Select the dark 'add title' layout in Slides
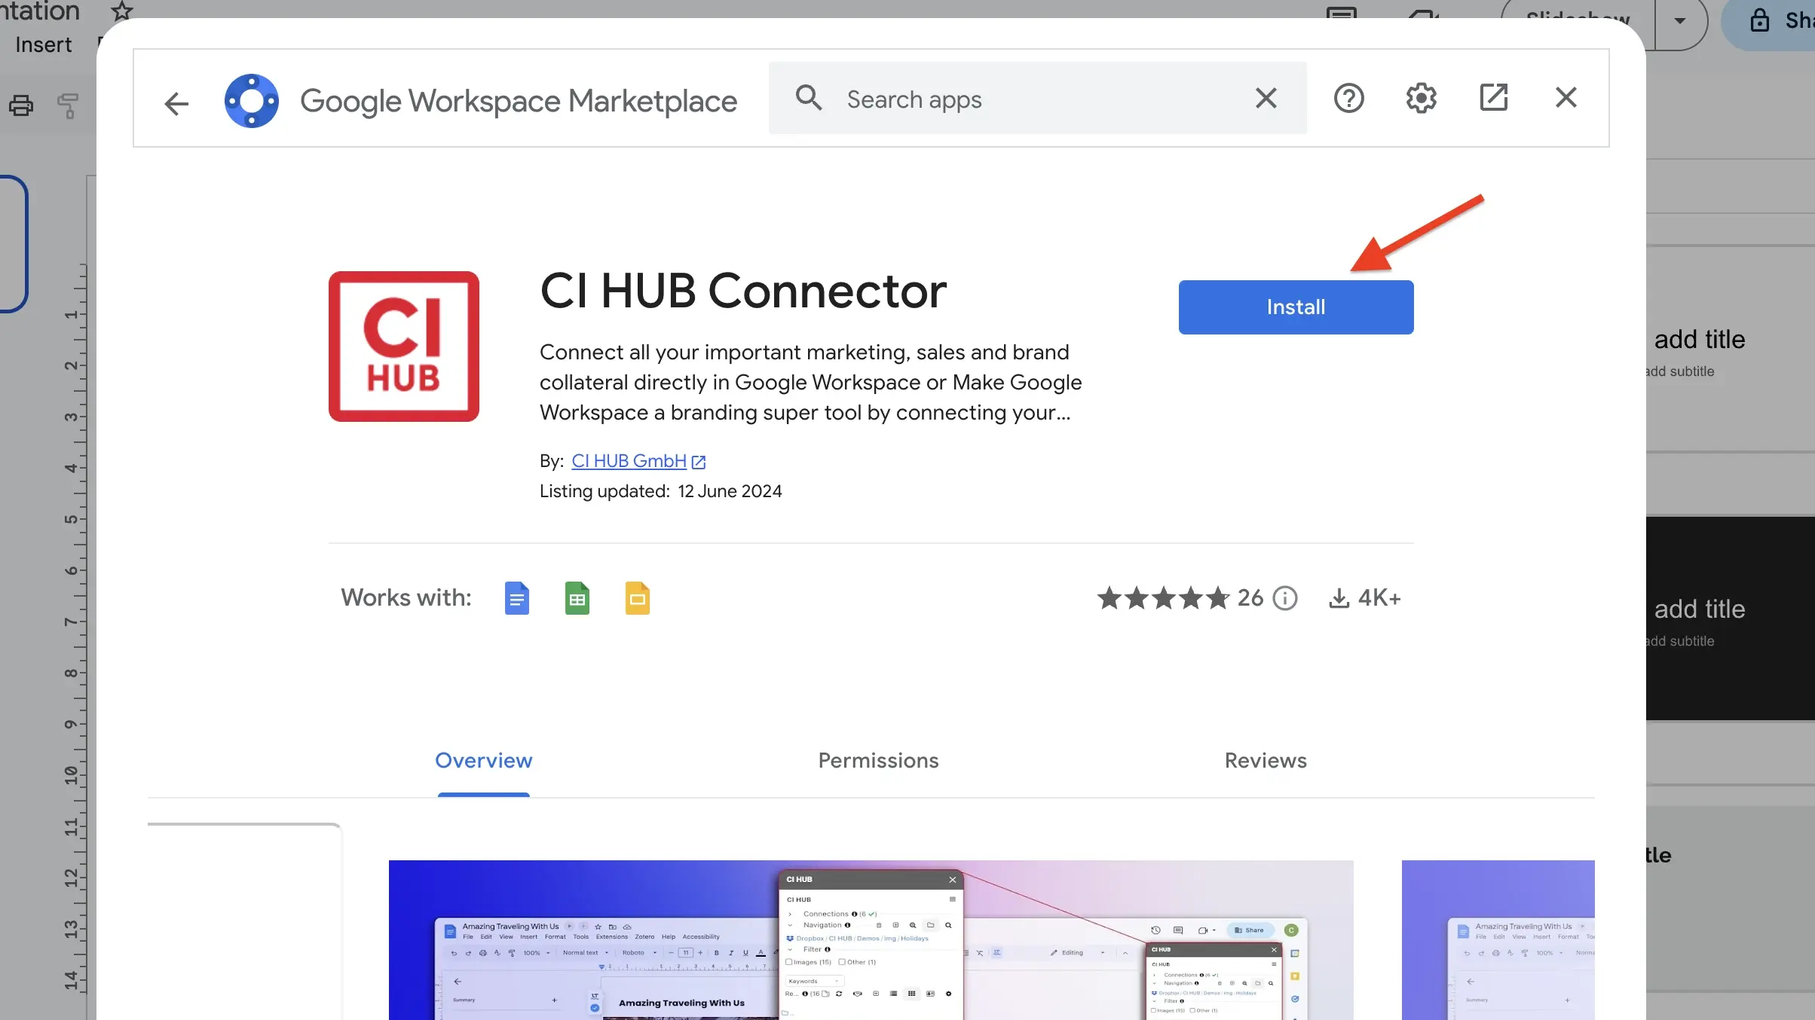 [x=1731, y=618]
